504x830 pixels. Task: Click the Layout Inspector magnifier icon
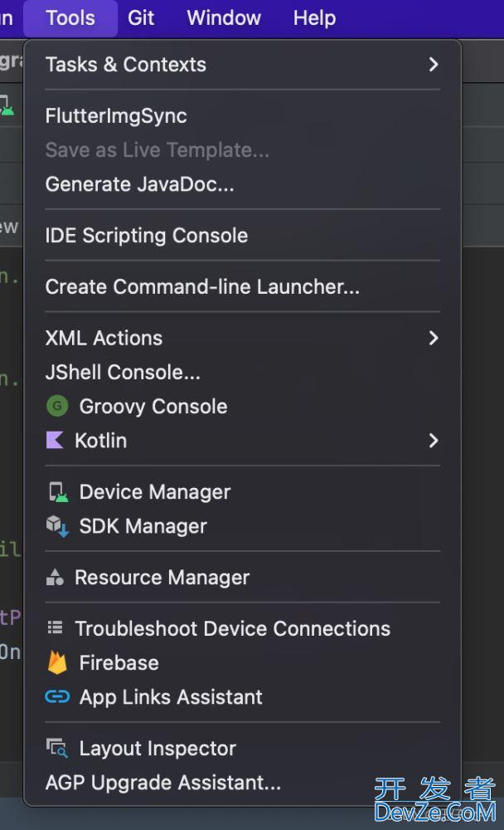(57, 749)
